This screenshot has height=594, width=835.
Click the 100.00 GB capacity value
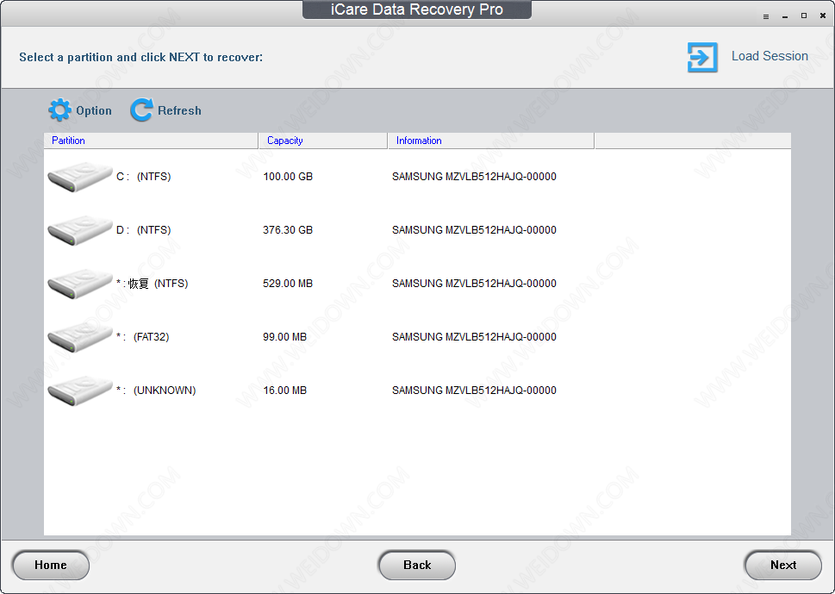tap(288, 177)
